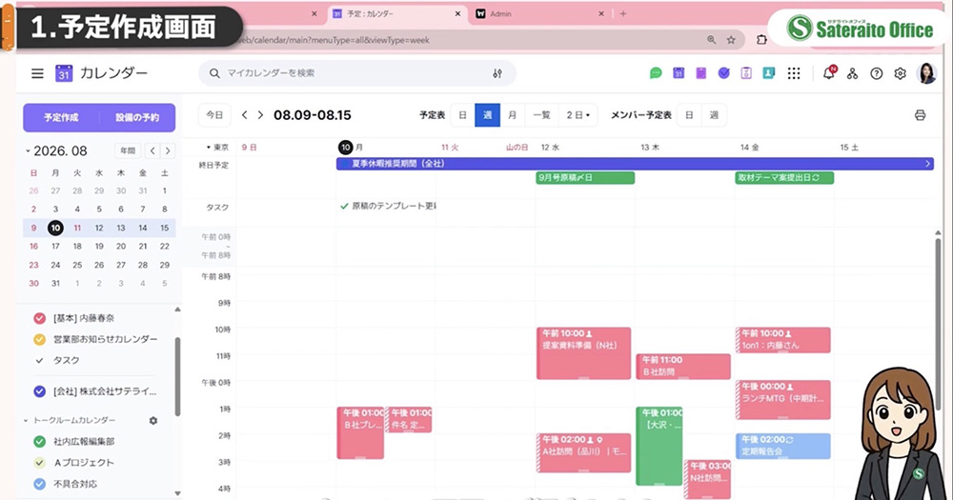The height and width of the screenshot is (500, 953).
Task: Select date 17 in mini calendar
Action: (x=55, y=247)
